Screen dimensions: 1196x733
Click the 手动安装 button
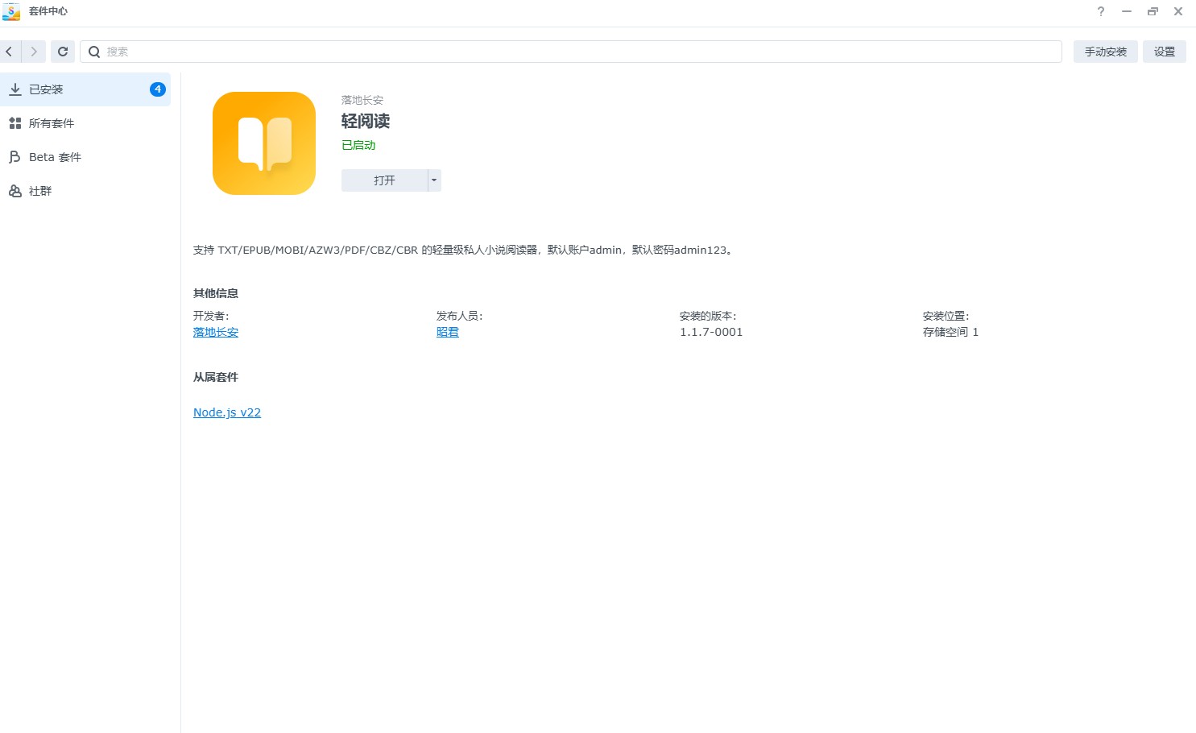(1105, 52)
